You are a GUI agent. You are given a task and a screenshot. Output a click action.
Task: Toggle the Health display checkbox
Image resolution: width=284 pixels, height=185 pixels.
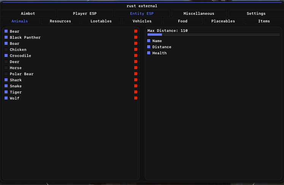[149, 53]
